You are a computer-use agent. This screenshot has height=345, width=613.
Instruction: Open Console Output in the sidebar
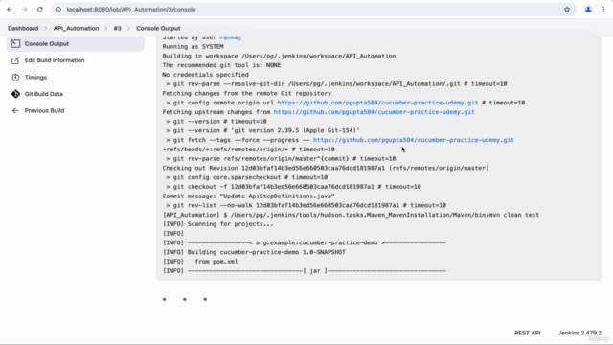coord(76,44)
